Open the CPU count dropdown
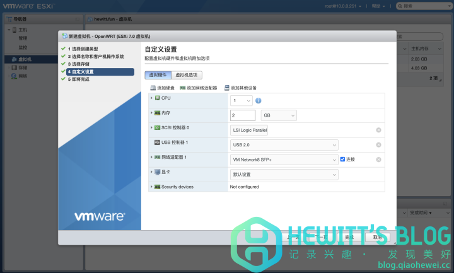The image size is (454, 273). click(241, 100)
